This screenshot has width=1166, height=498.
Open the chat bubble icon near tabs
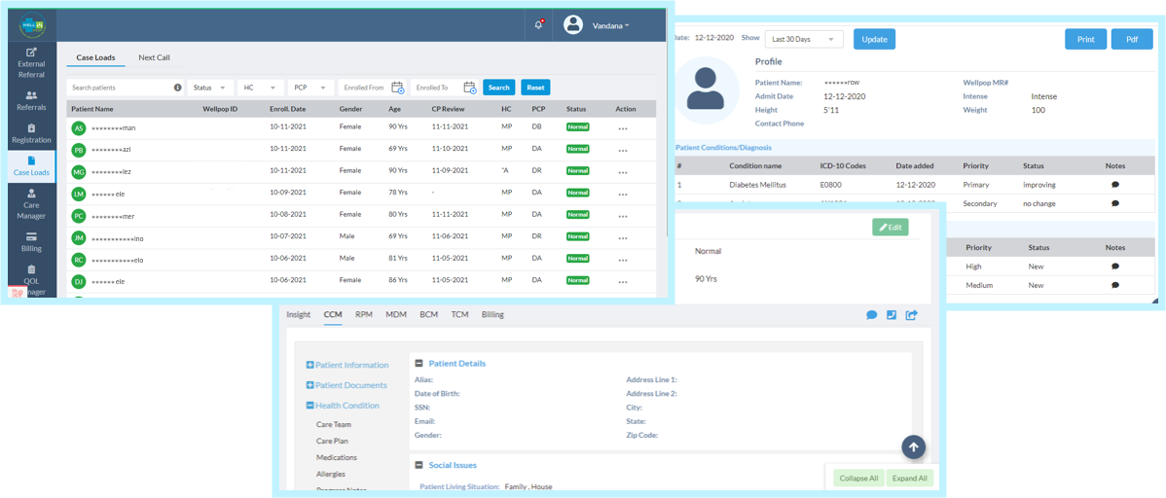tap(872, 315)
